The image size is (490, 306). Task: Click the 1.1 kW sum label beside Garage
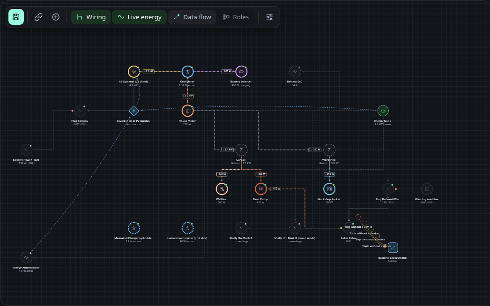(227, 149)
